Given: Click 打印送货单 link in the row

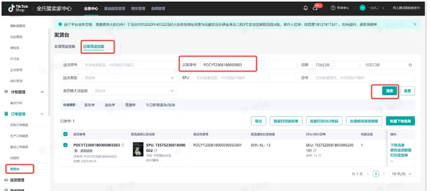Looking at the screenshot, I should [x=399, y=155].
